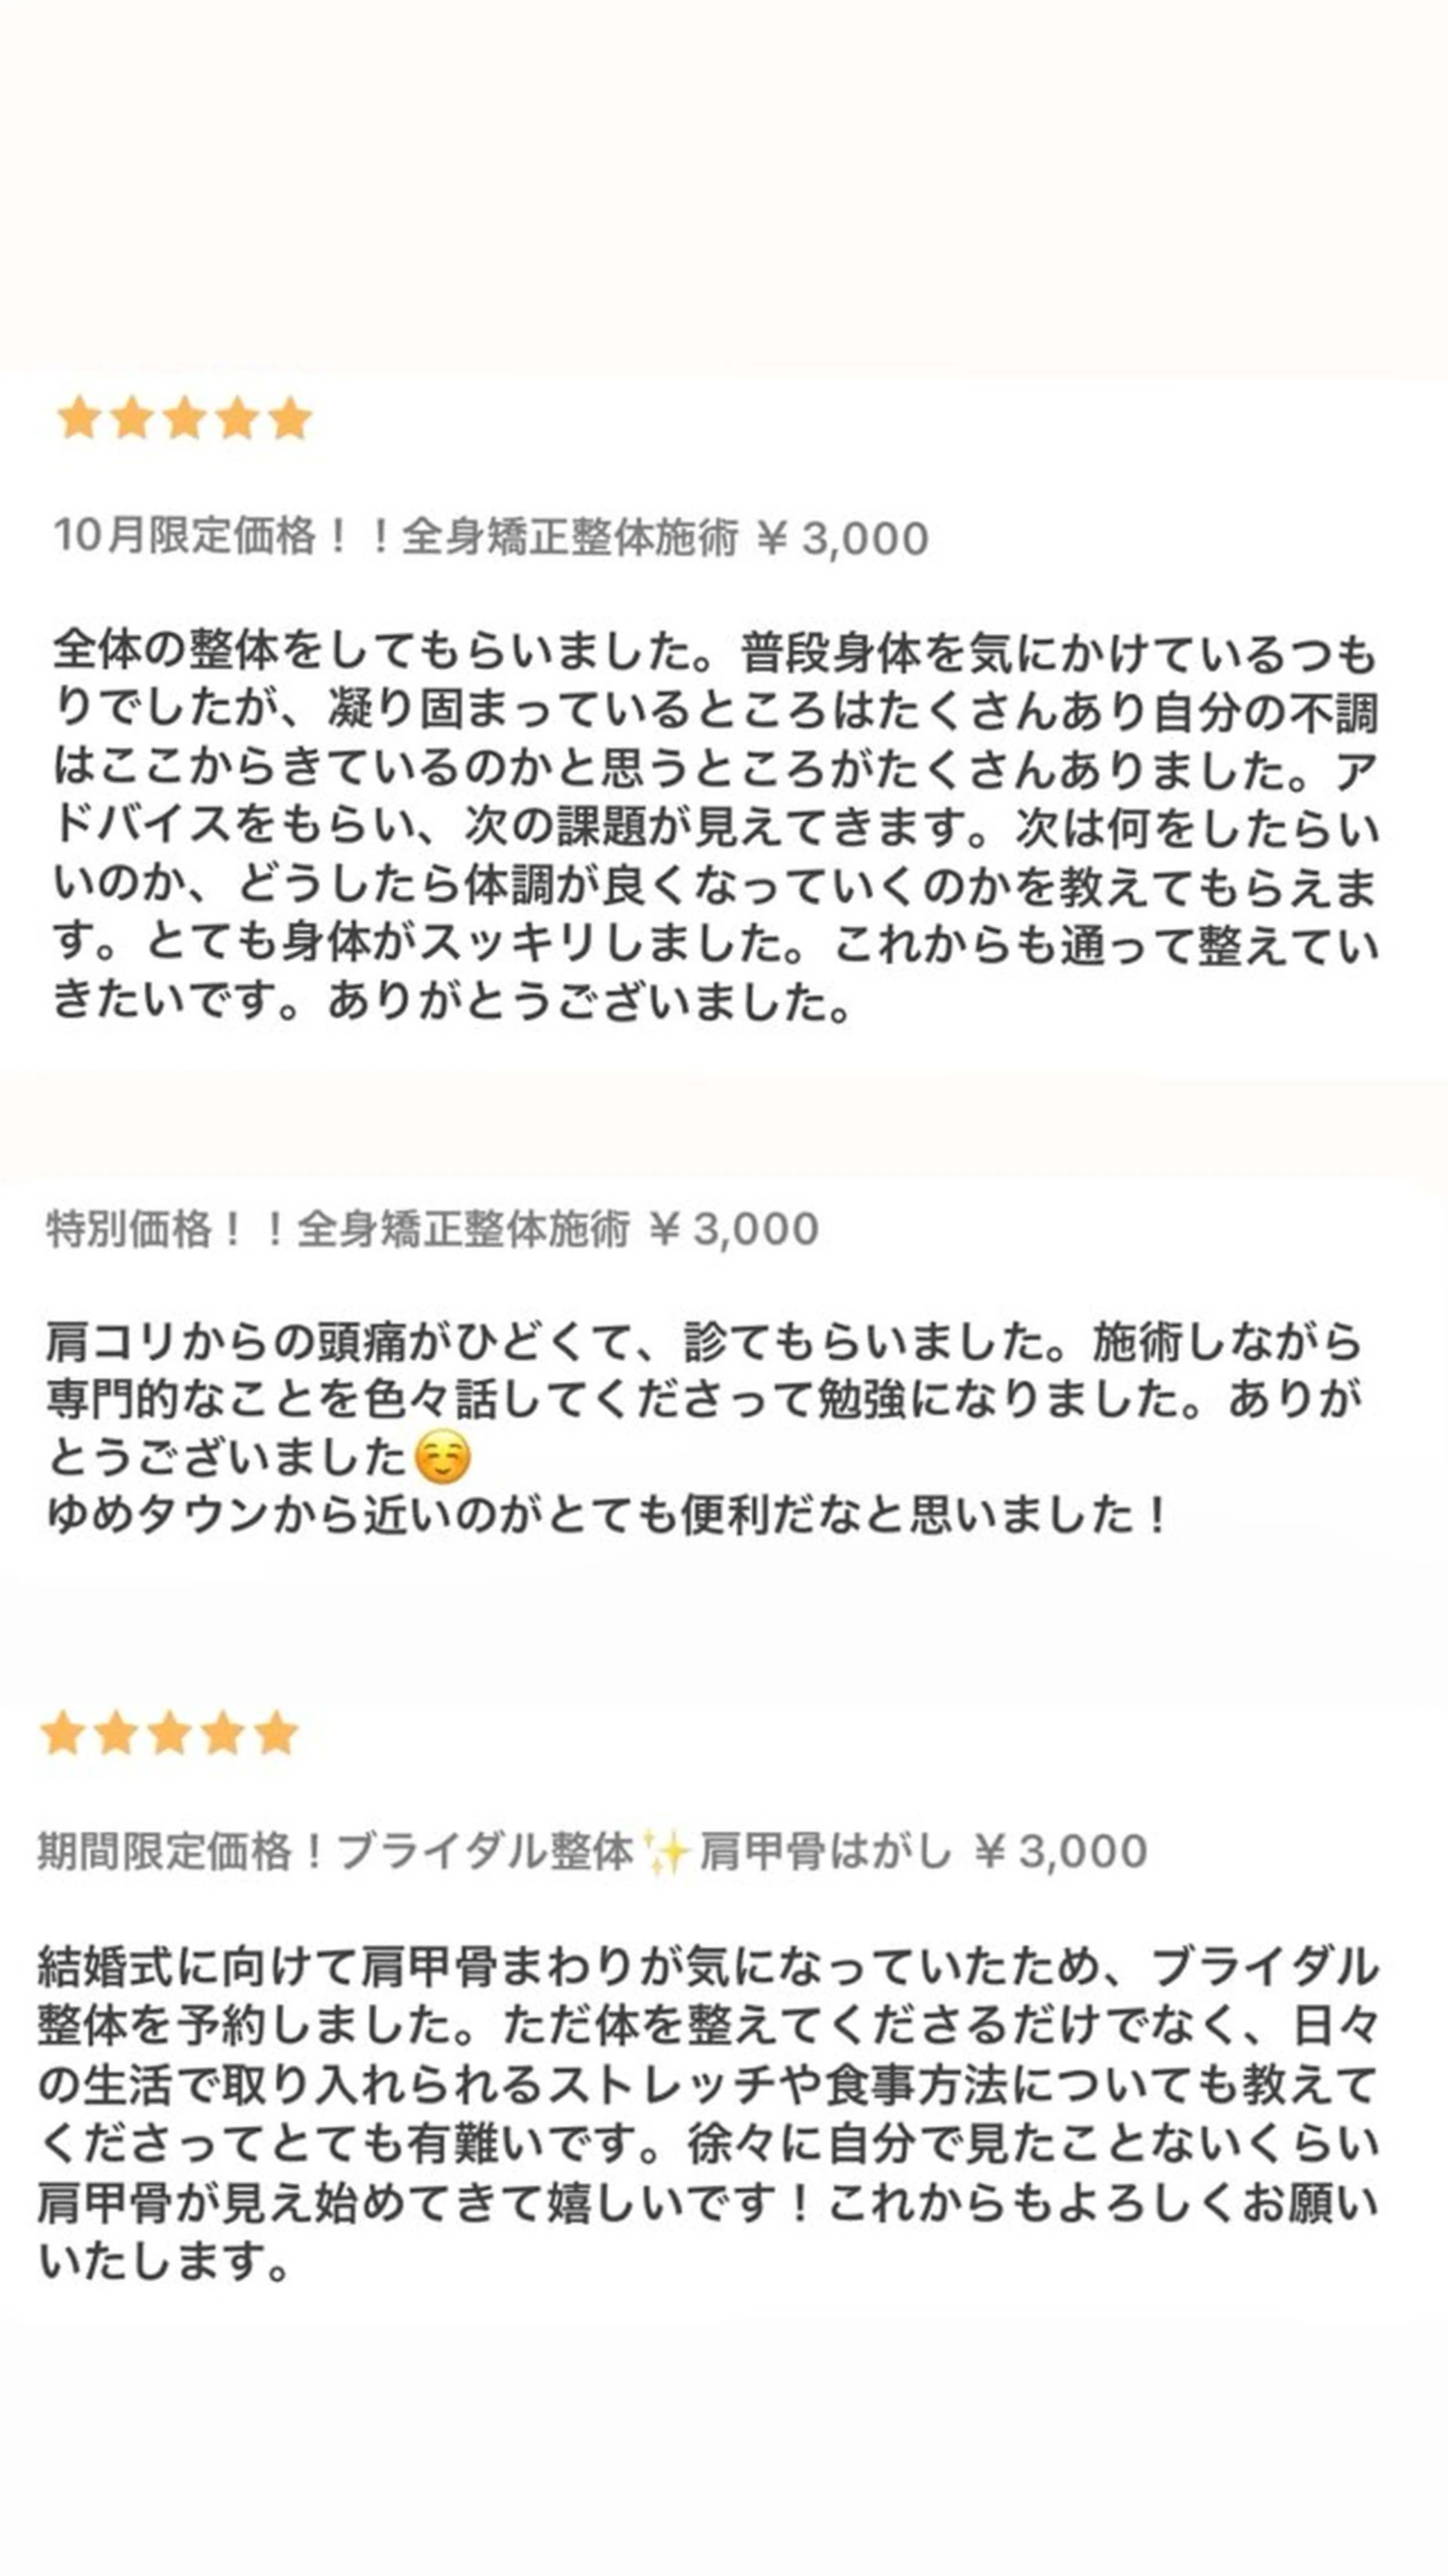Click the first star of the top review
This screenshot has width=1448, height=2576.
coord(78,418)
